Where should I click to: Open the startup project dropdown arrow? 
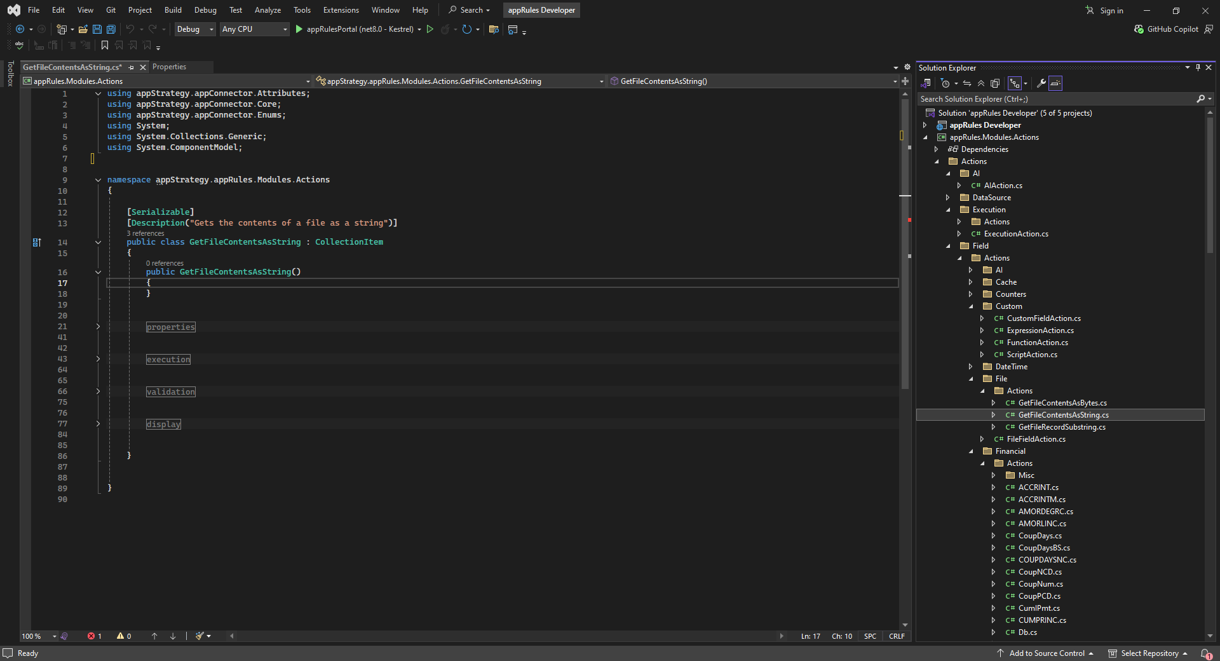(419, 29)
